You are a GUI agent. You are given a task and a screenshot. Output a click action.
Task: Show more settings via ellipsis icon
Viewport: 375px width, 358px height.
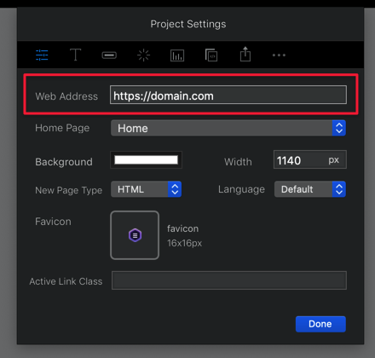pyautogui.click(x=279, y=55)
